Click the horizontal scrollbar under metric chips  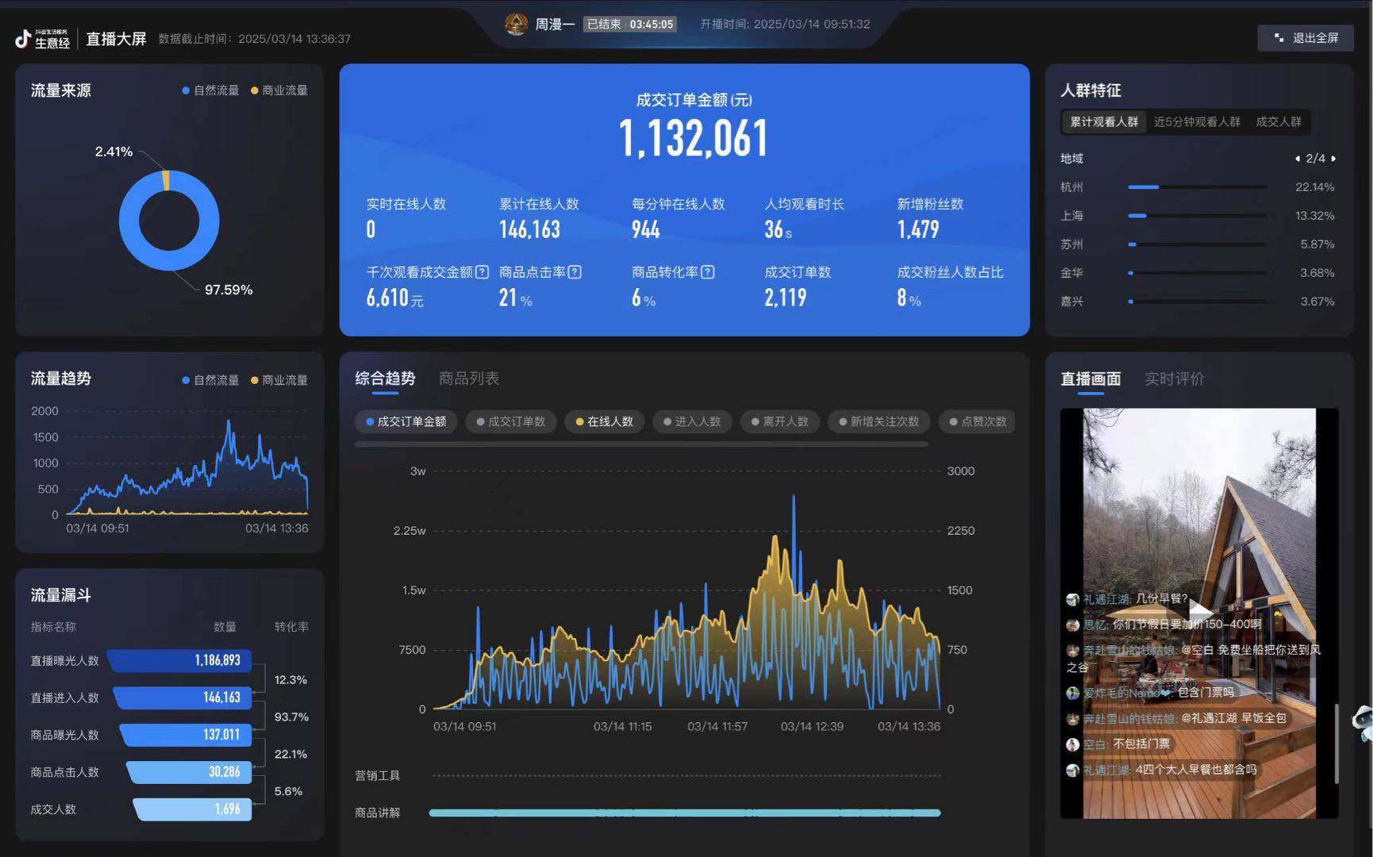(x=641, y=444)
